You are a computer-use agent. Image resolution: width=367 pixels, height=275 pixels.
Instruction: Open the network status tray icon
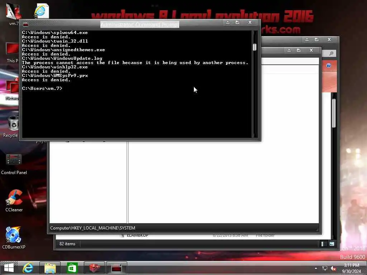(325, 268)
